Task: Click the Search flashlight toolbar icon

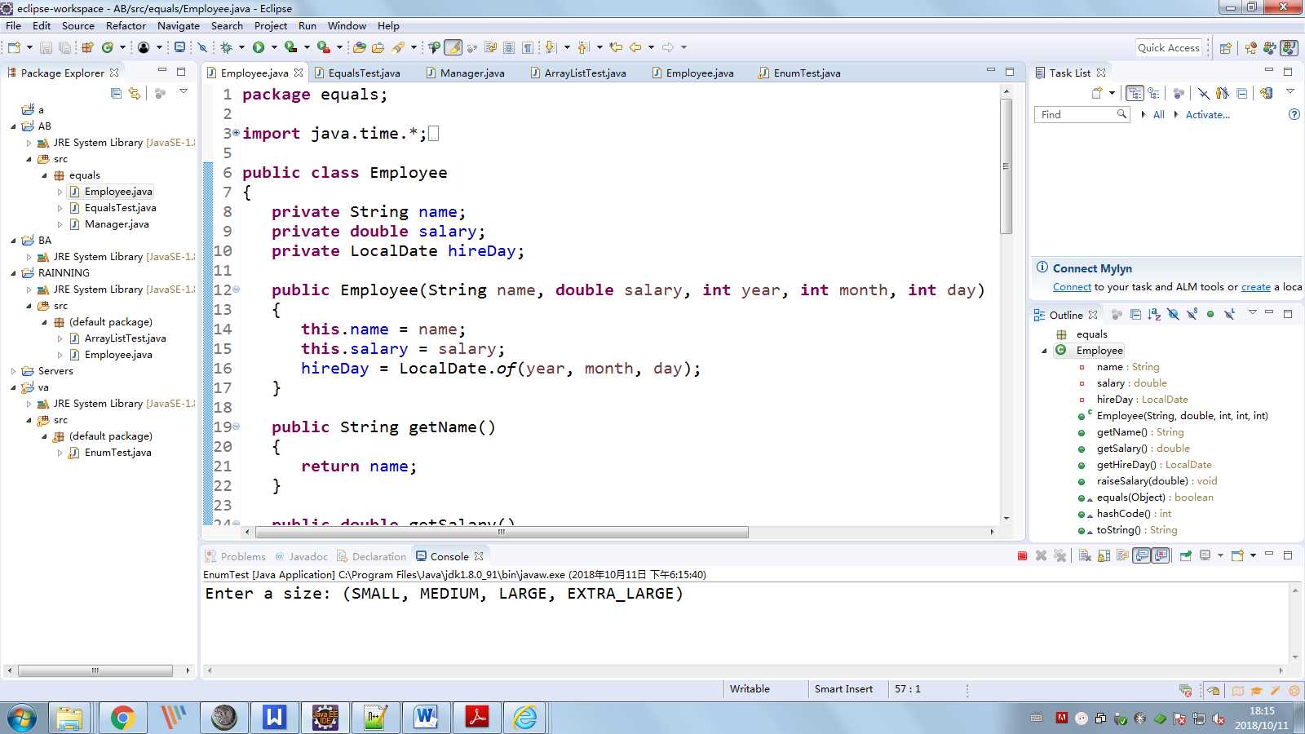Action: [398, 47]
